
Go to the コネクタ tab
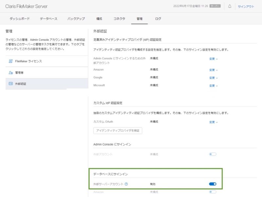(119, 19)
